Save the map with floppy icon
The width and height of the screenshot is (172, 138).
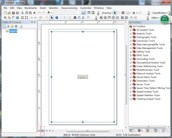[x=13, y=13]
